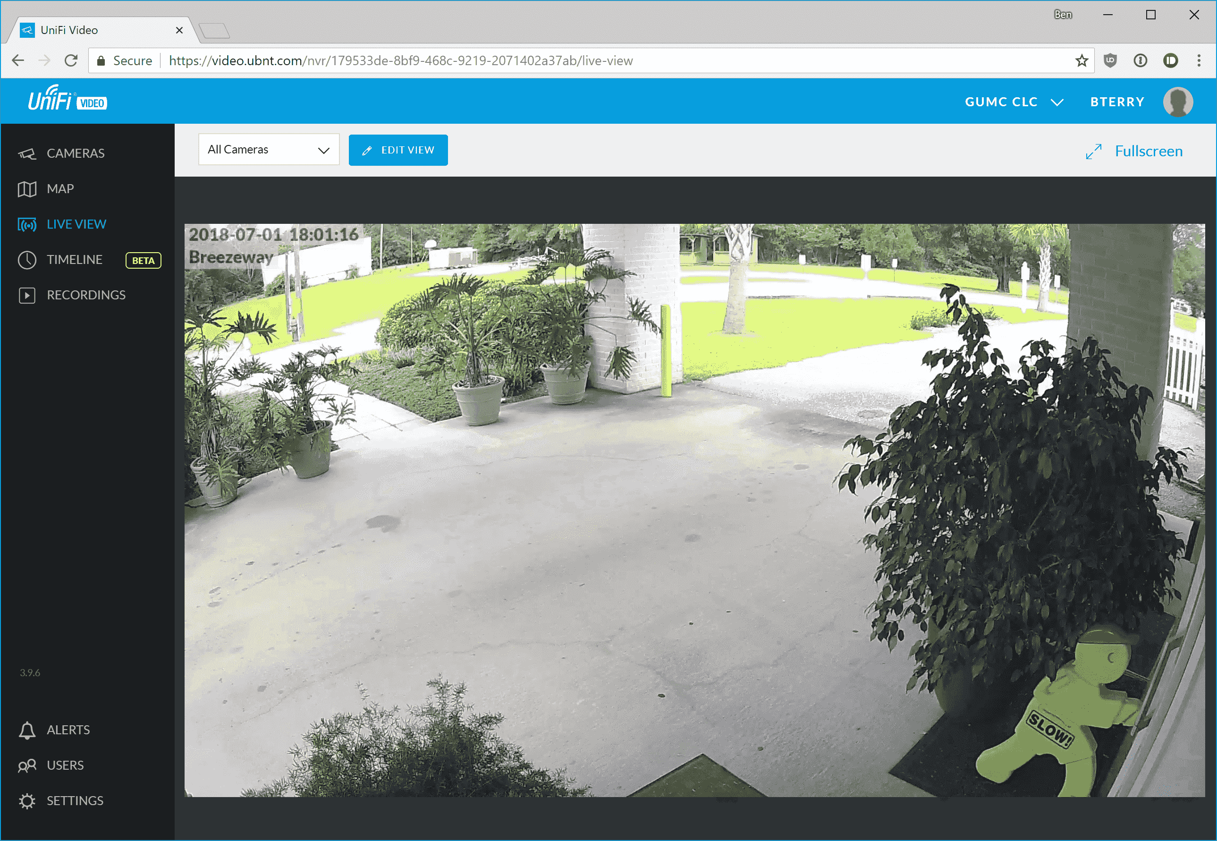
Task: Open the Timeline icon
Action: (x=28, y=259)
